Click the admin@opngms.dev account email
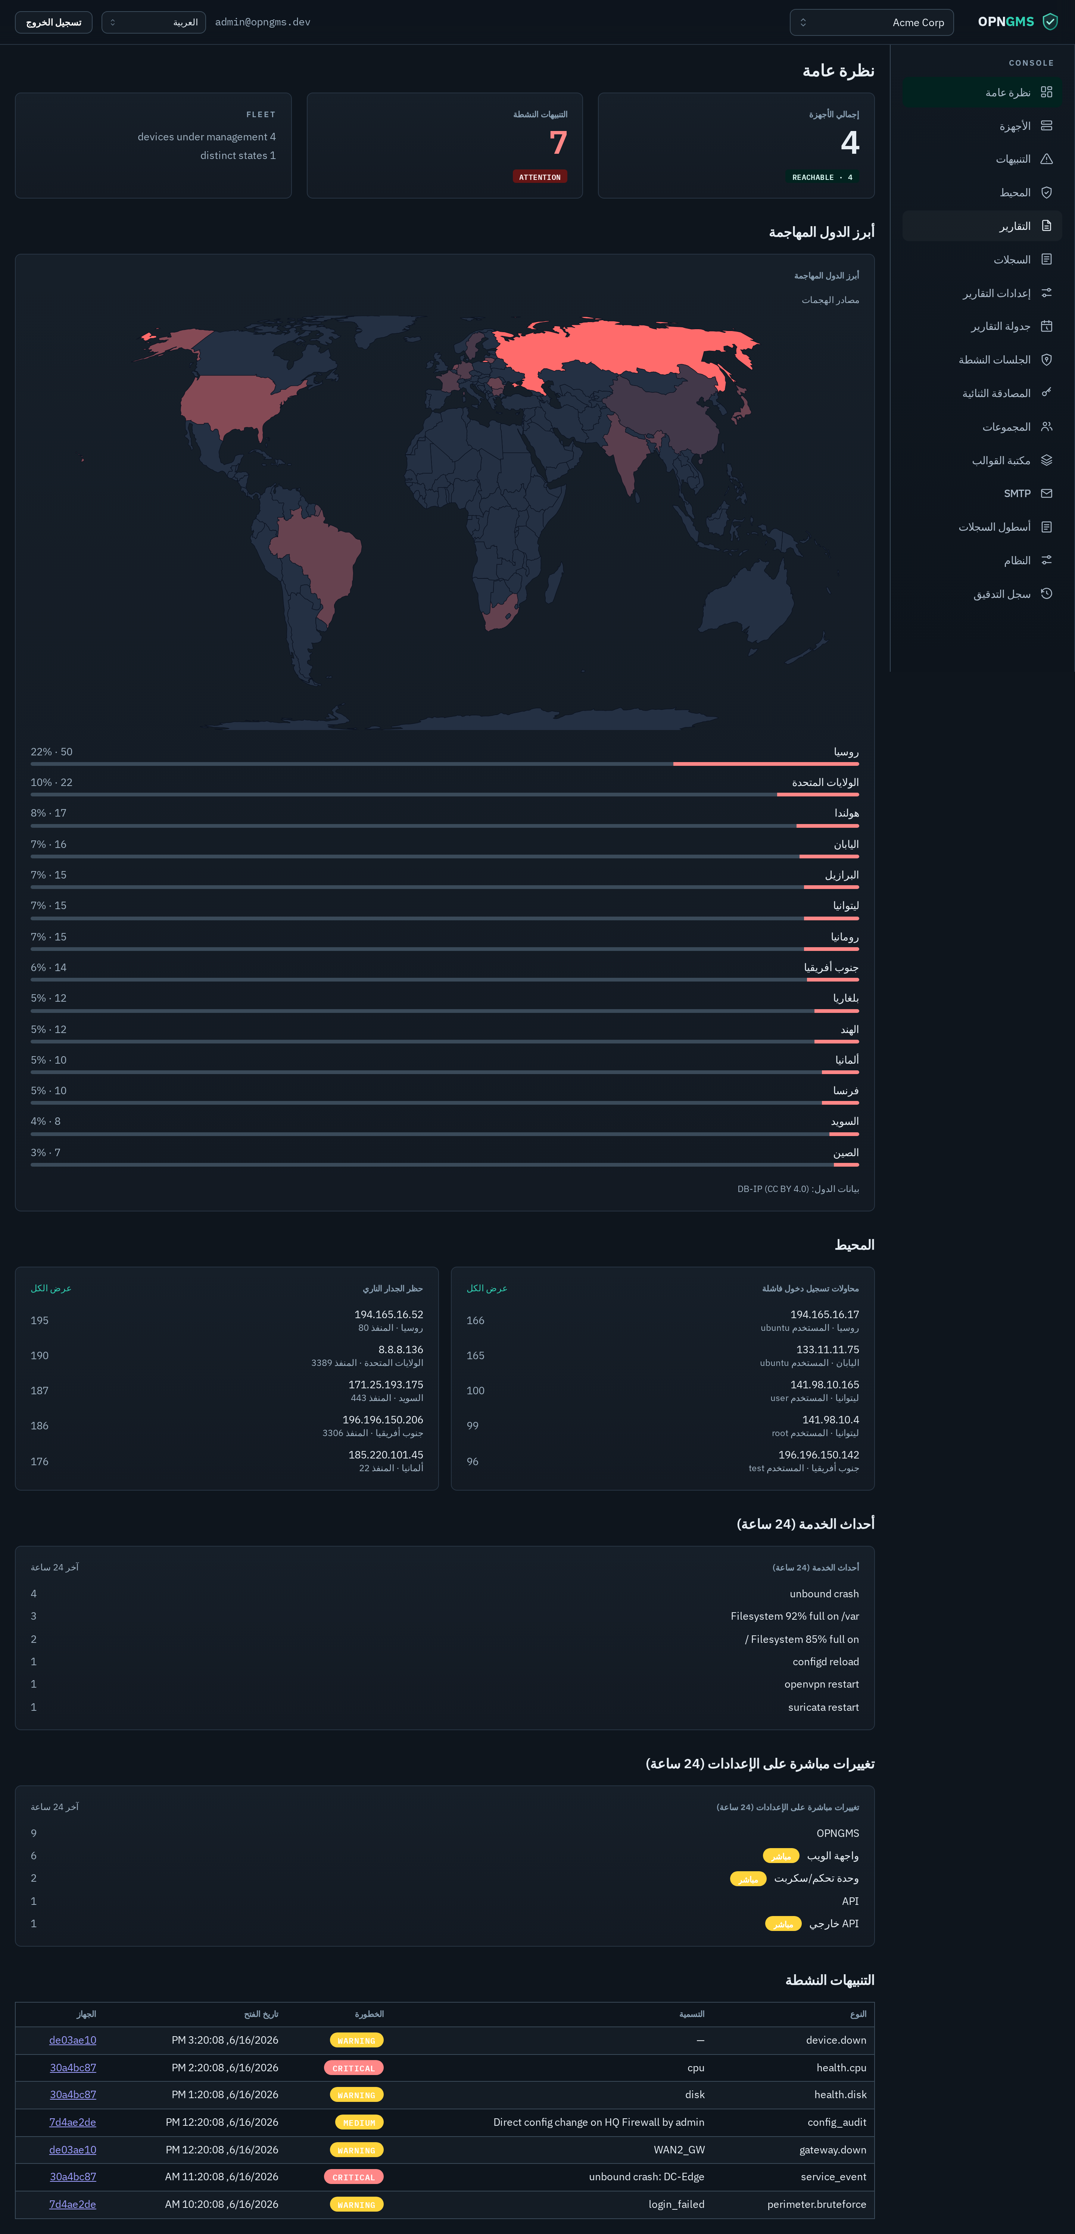1075x2234 pixels. click(263, 22)
